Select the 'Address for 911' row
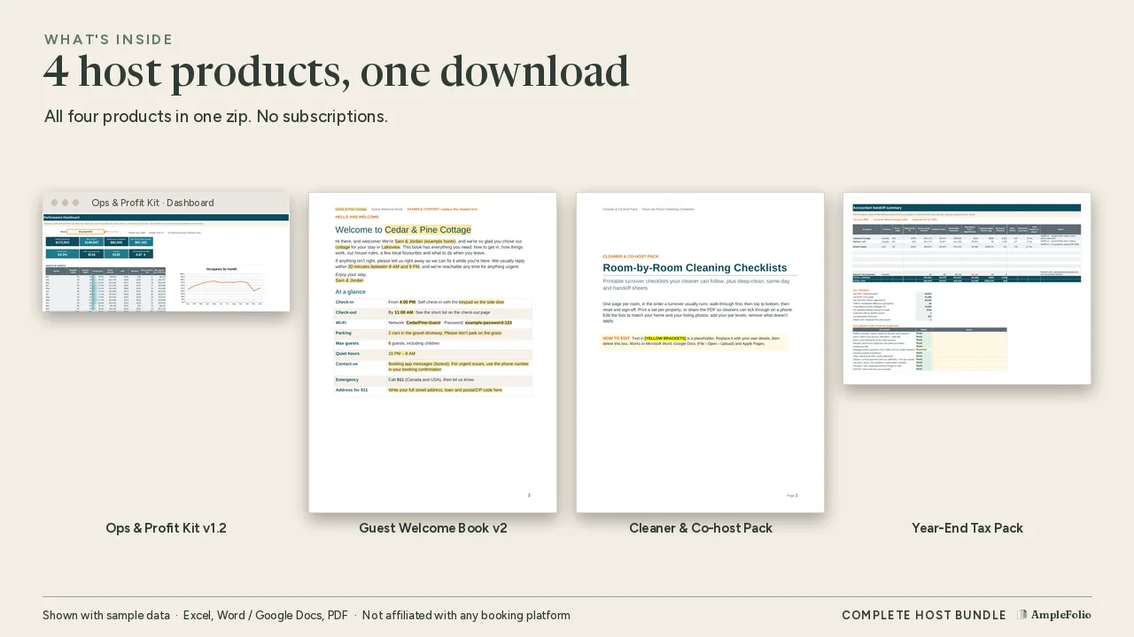The height and width of the screenshot is (637, 1134). point(433,390)
